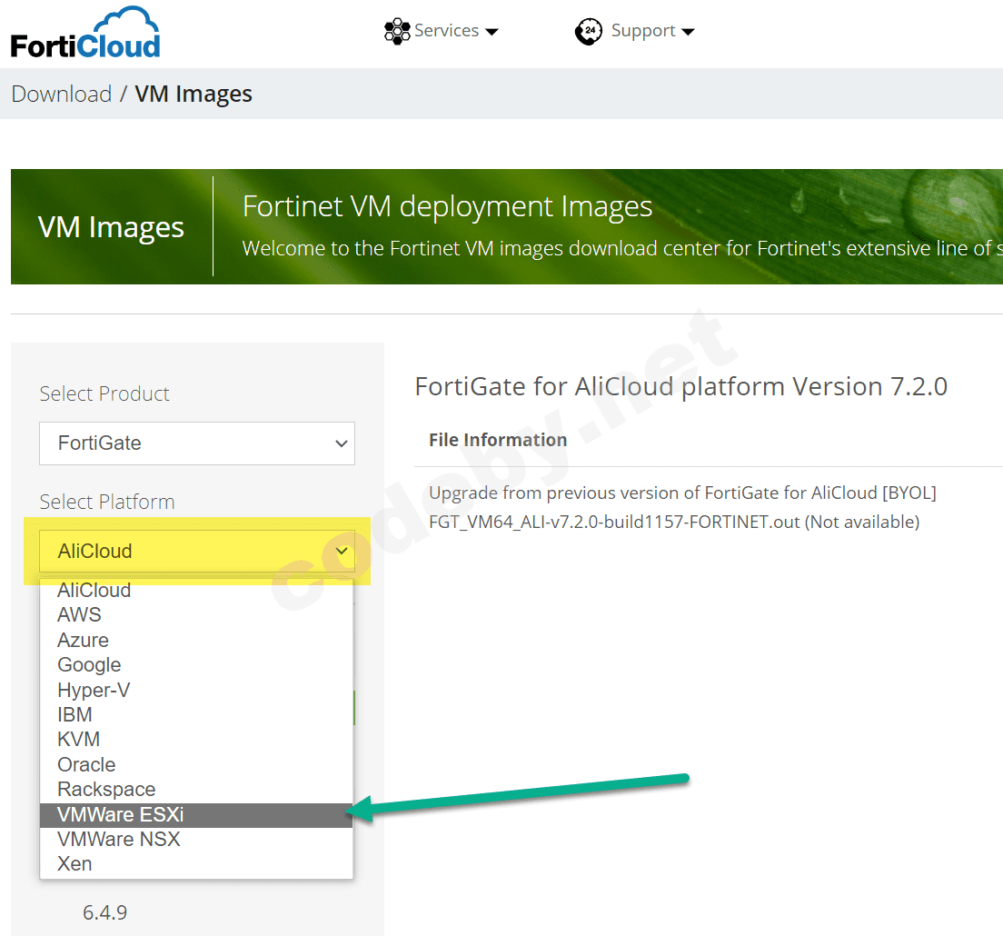Select Xen from the platform list
The image size is (1003, 936).
74,863
